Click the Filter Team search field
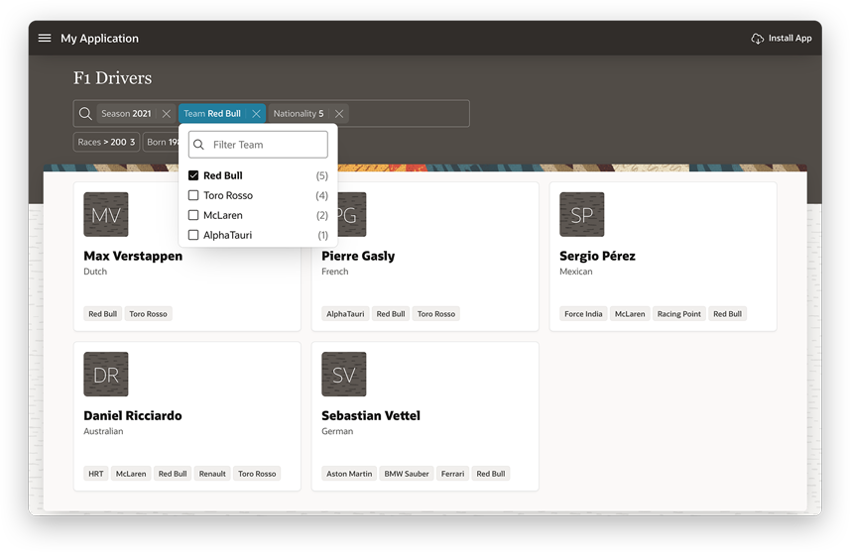This screenshot has height=552, width=850. tap(266, 145)
